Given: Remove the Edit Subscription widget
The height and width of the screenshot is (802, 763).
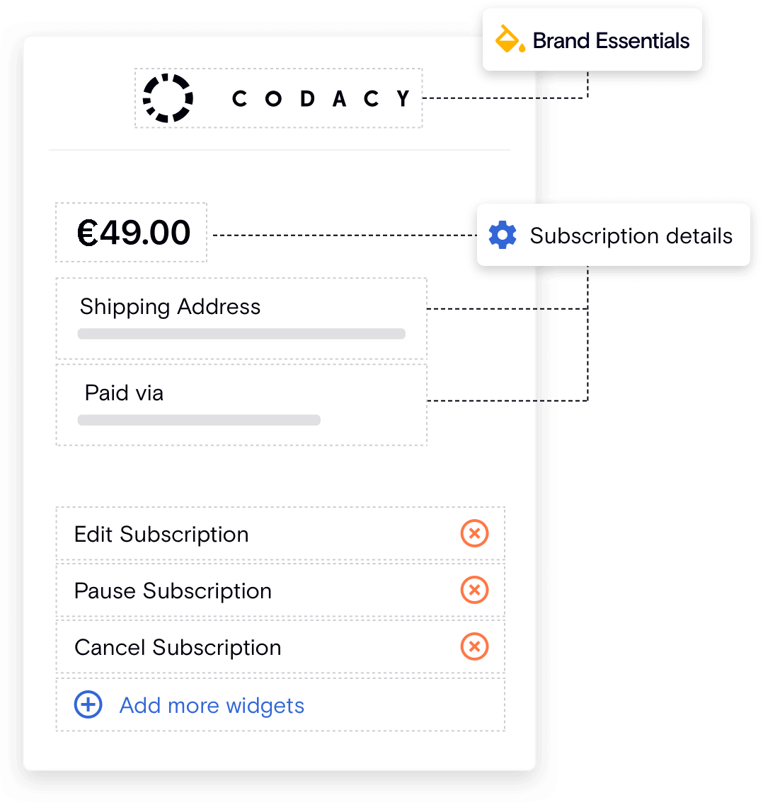Looking at the screenshot, I should 474,533.
